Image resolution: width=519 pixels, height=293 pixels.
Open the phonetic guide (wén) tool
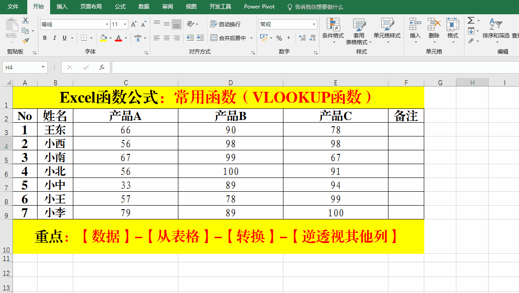(x=138, y=38)
